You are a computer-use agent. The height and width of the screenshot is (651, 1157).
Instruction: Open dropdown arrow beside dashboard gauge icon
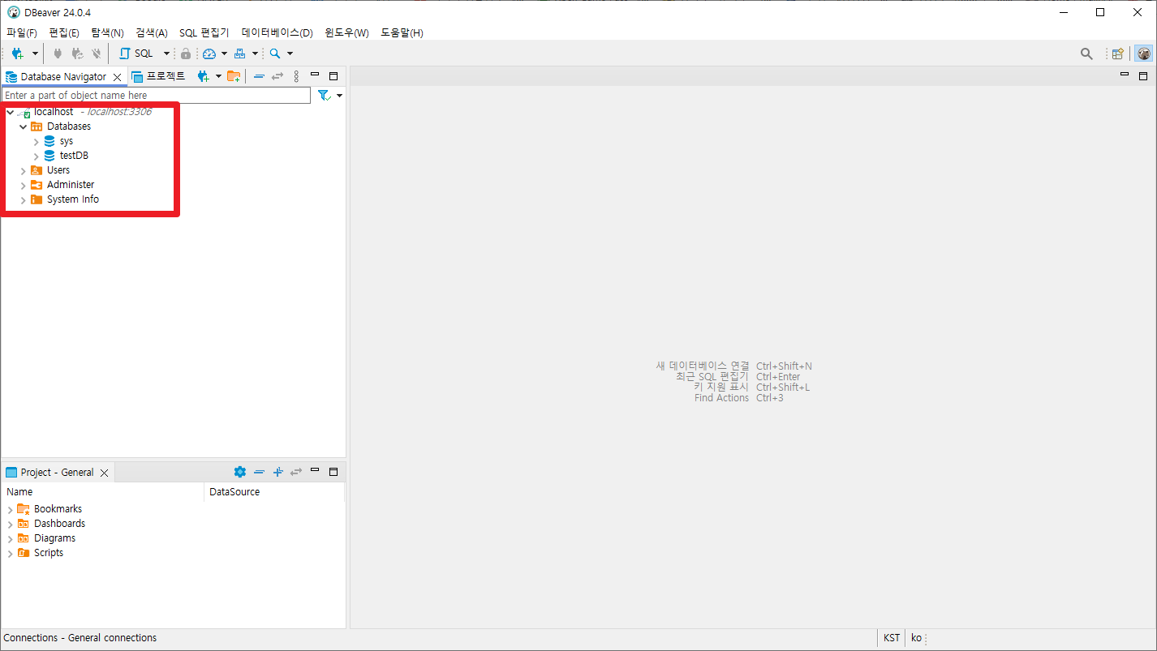pyautogui.click(x=224, y=54)
